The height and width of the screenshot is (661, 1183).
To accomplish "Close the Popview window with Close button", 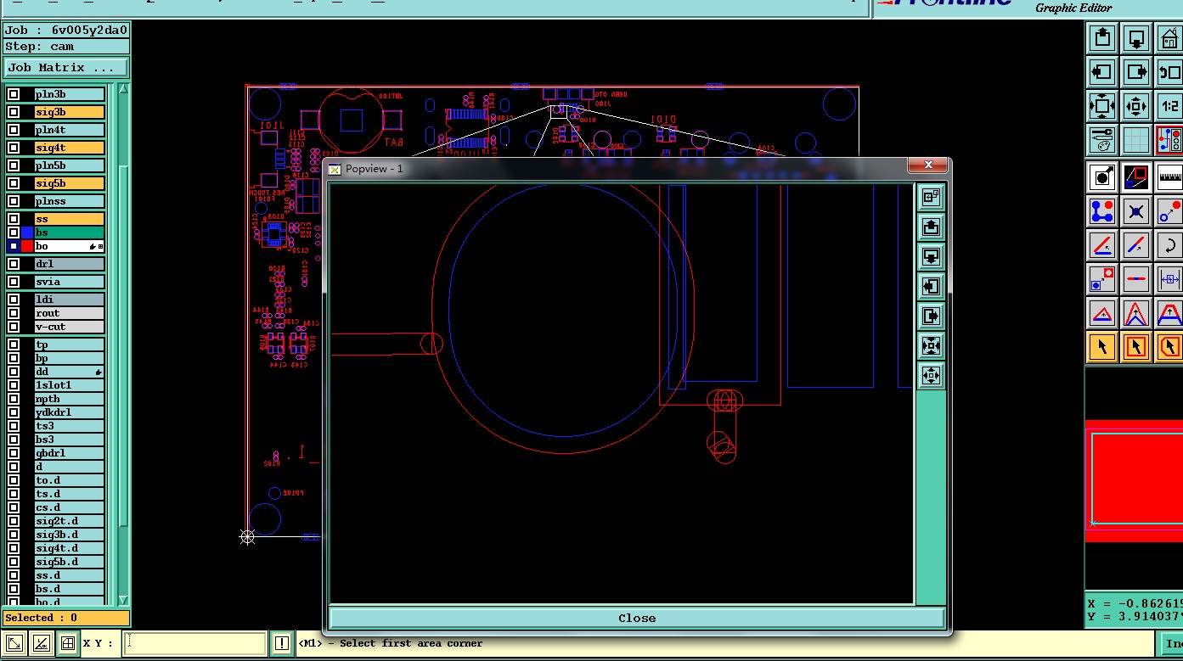I will click(x=637, y=618).
